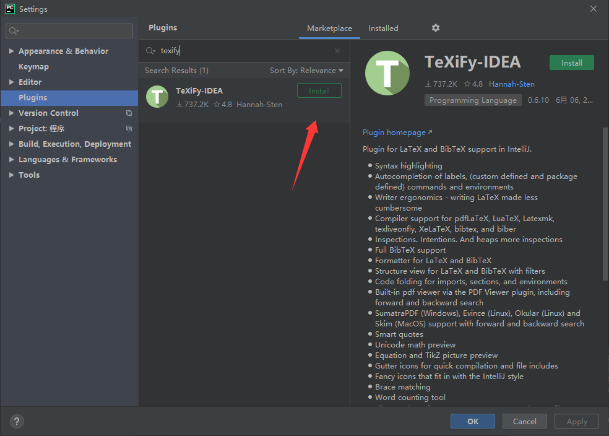Viewport: 609px width, 436px height.
Task: Expand Languages & Frameworks node
Action: pos(11,160)
